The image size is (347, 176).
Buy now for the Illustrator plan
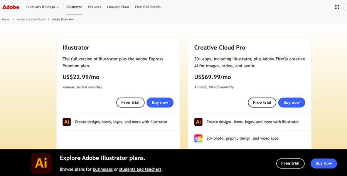coord(160,103)
